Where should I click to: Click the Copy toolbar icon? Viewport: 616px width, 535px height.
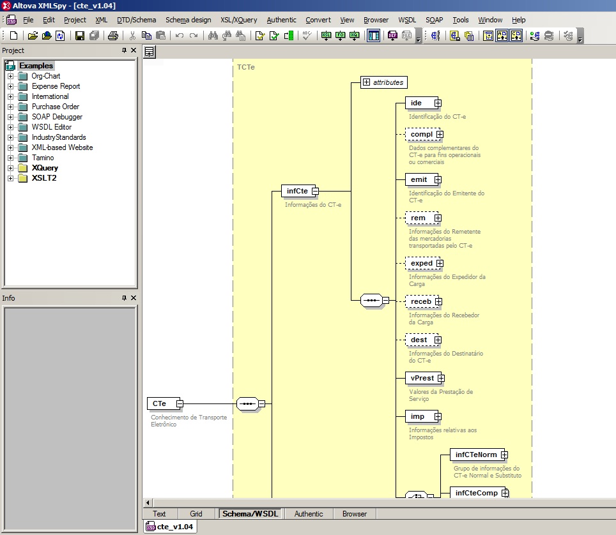pyautogui.click(x=146, y=36)
